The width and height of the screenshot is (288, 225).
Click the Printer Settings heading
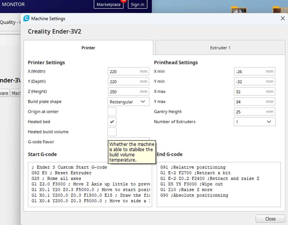[46, 63]
